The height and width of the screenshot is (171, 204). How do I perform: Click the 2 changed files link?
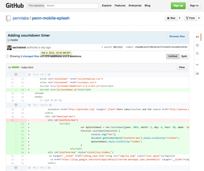(x=30, y=56)
